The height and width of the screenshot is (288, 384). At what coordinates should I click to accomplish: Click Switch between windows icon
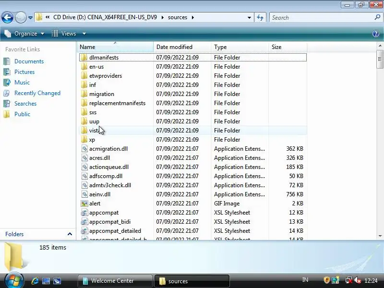57,281
